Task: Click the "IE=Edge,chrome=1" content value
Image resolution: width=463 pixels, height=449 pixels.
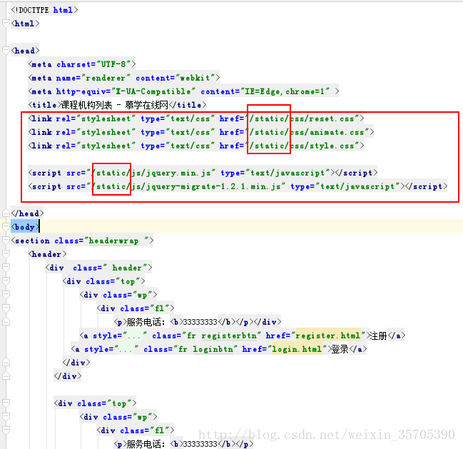Action: (x=285, y=91)
